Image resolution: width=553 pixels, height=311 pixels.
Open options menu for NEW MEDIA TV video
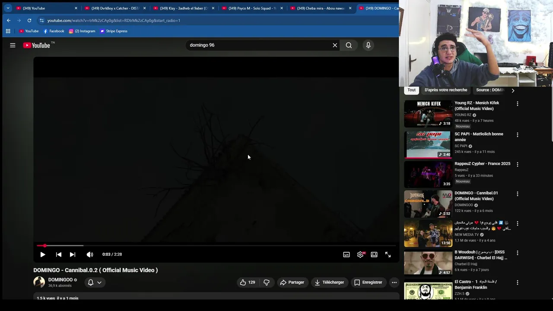point(518,223)
